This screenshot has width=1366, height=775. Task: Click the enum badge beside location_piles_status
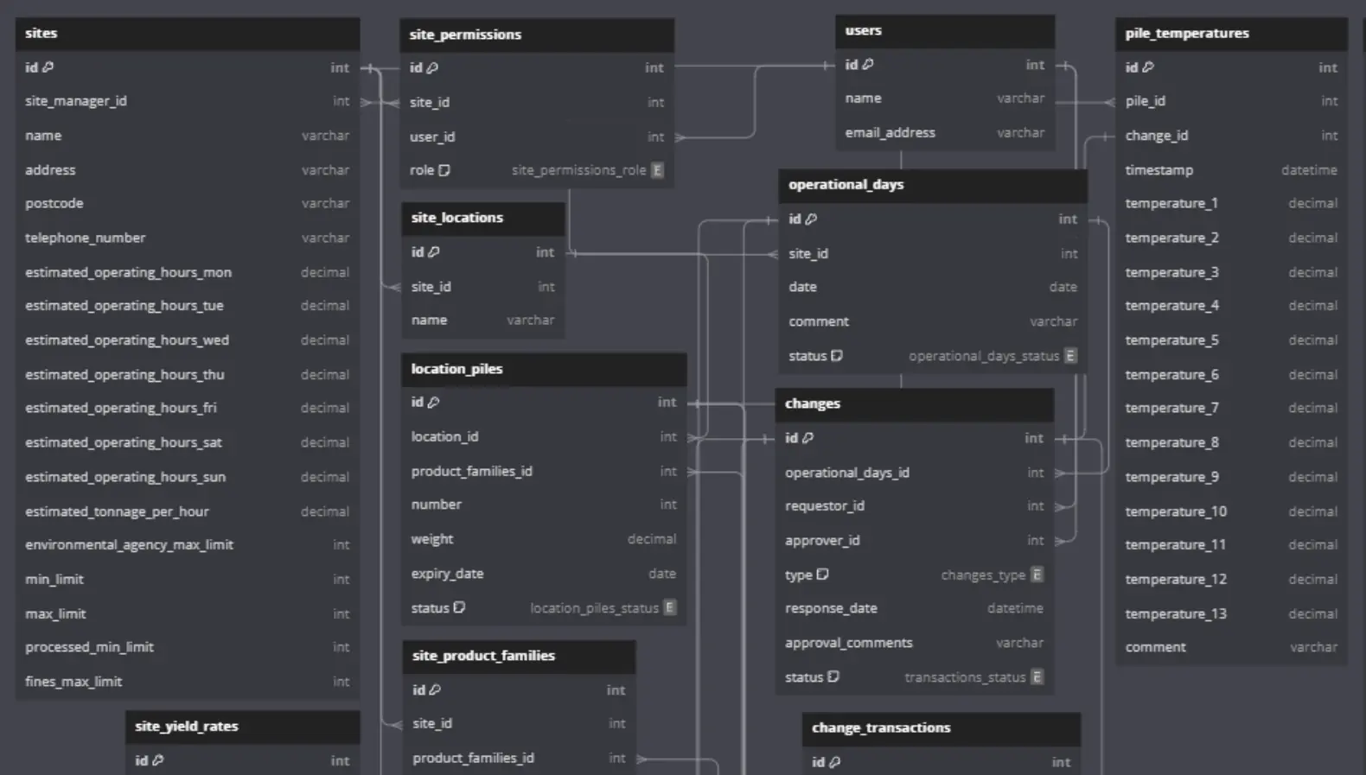[669, 608]
